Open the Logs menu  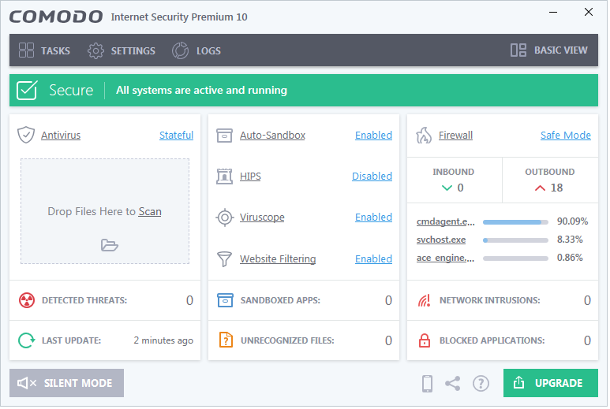(197, 51)
